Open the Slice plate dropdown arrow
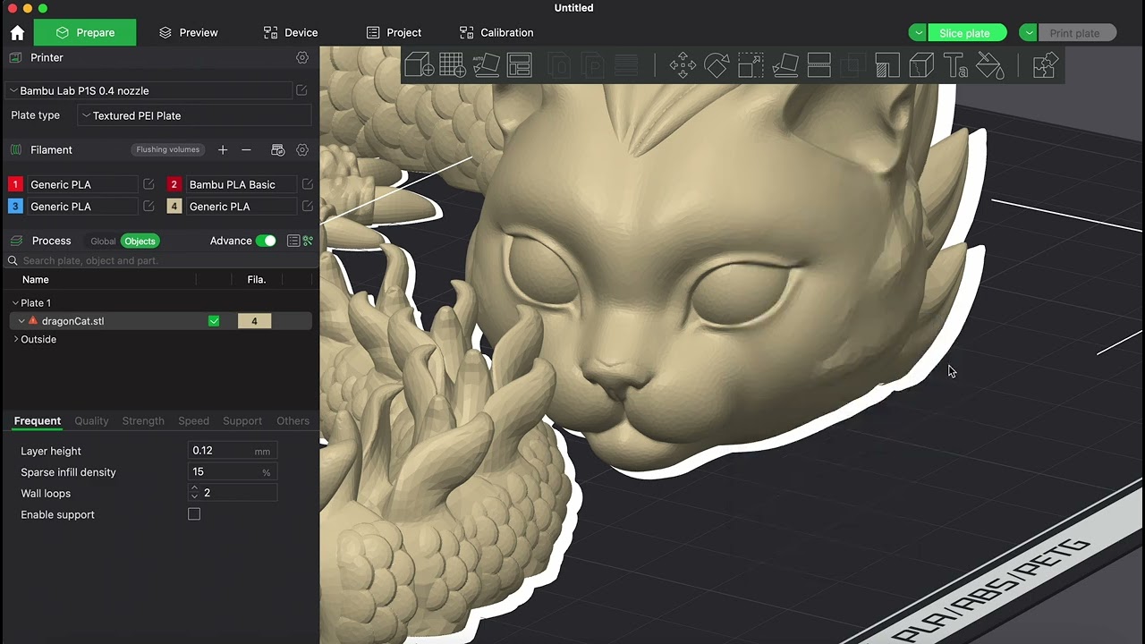1145x644 pixels. (x=918, y=33)
